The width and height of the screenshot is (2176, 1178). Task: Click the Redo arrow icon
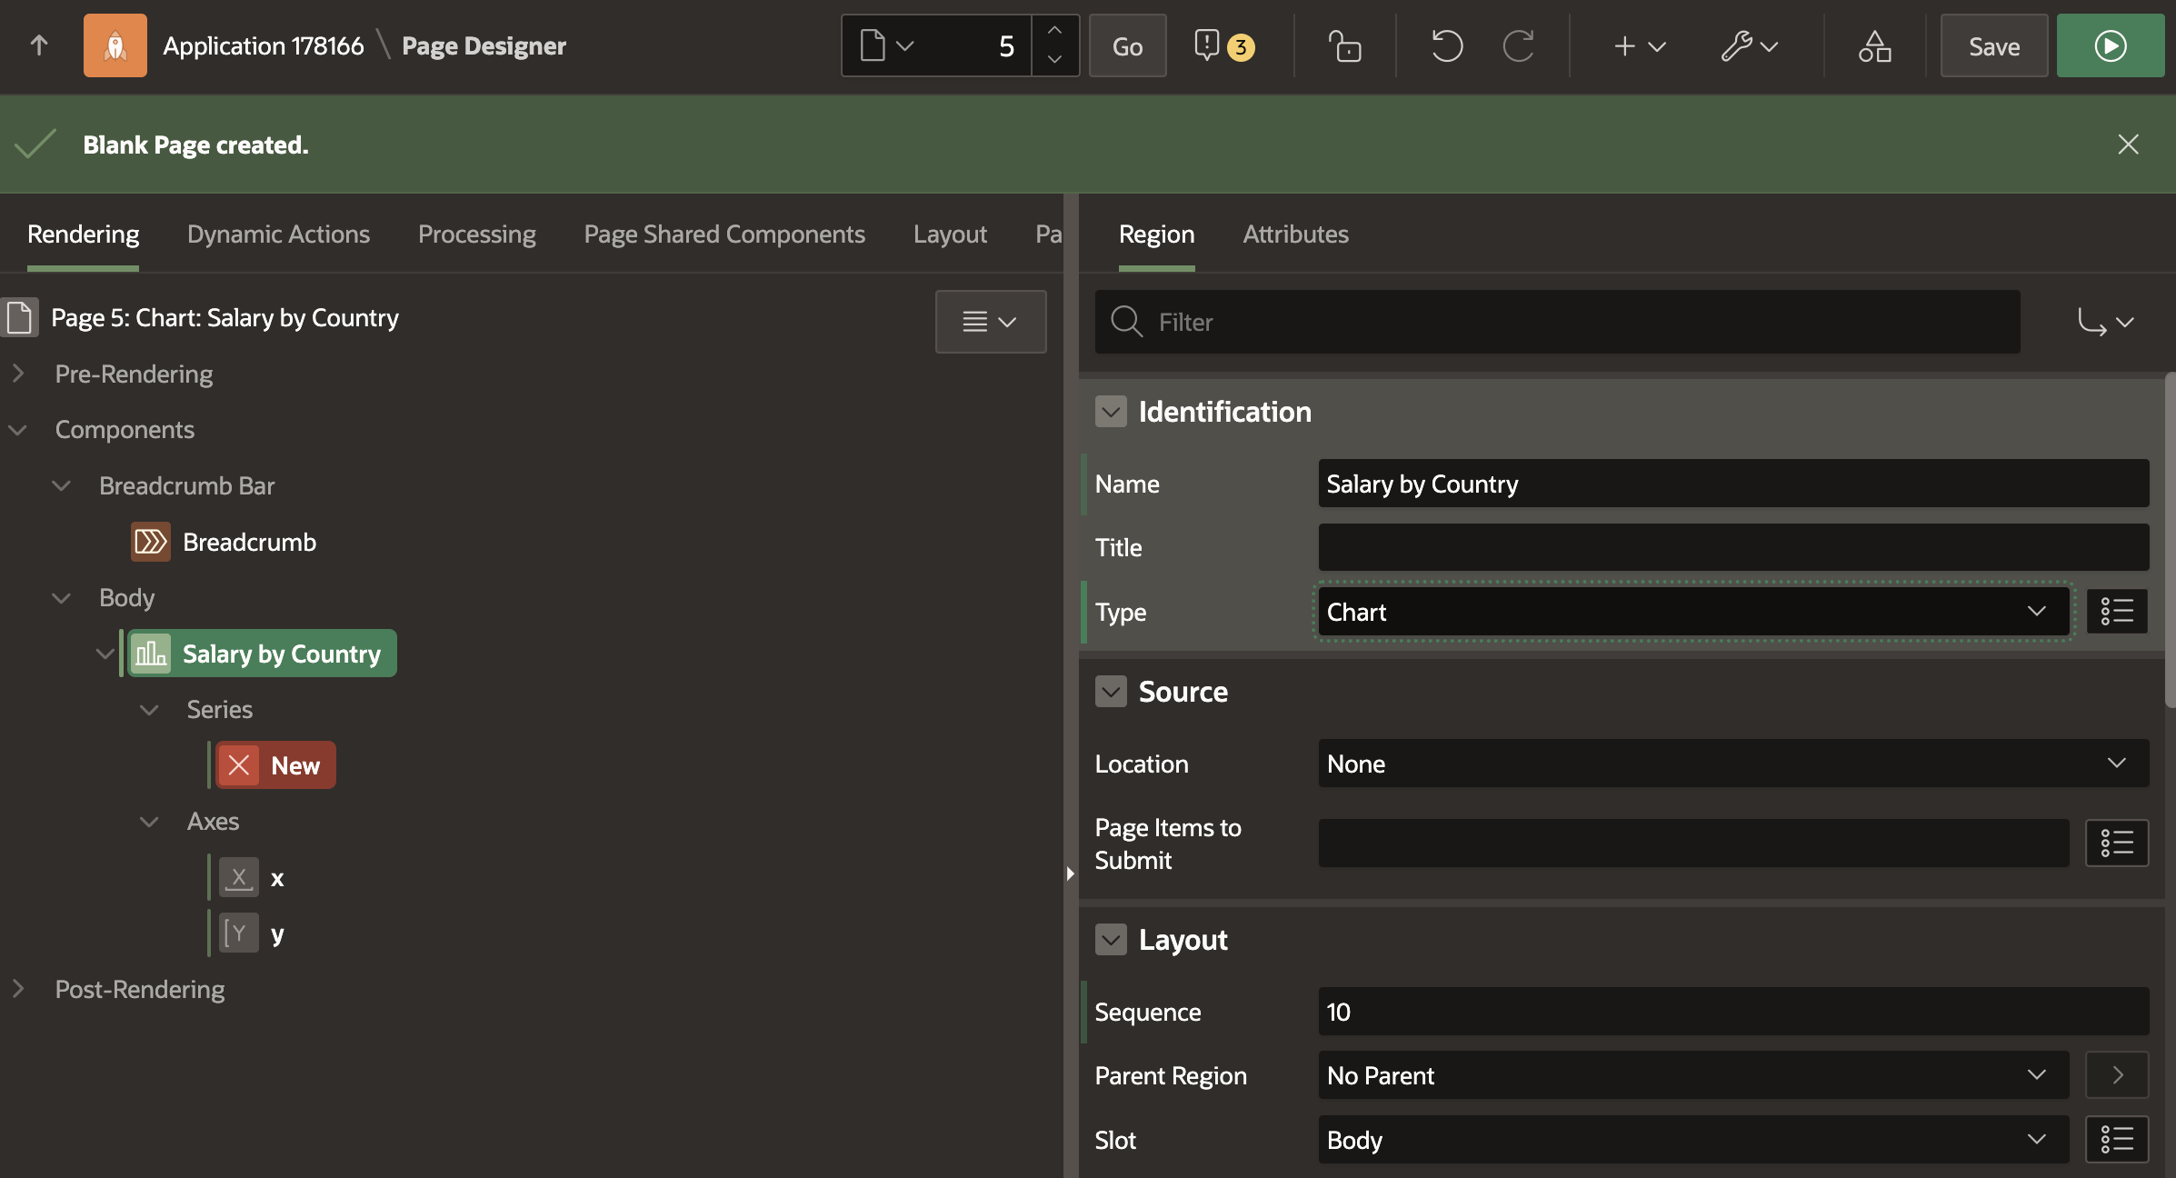coord(1518,45)
